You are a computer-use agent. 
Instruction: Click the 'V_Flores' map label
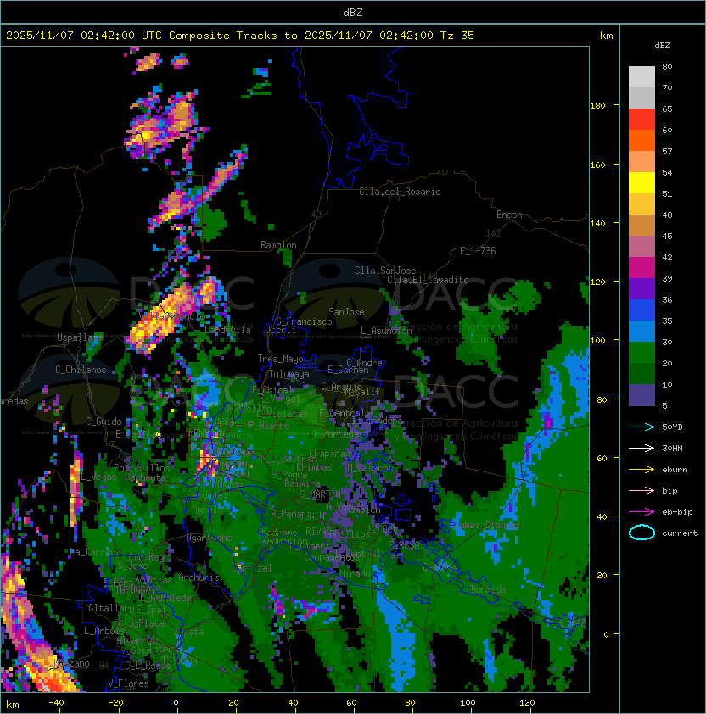tap(128, 683)
